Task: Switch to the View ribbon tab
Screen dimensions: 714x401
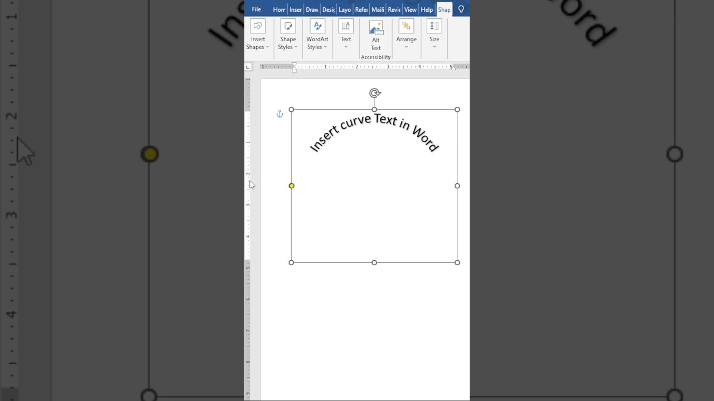Action: coord(411,9)
